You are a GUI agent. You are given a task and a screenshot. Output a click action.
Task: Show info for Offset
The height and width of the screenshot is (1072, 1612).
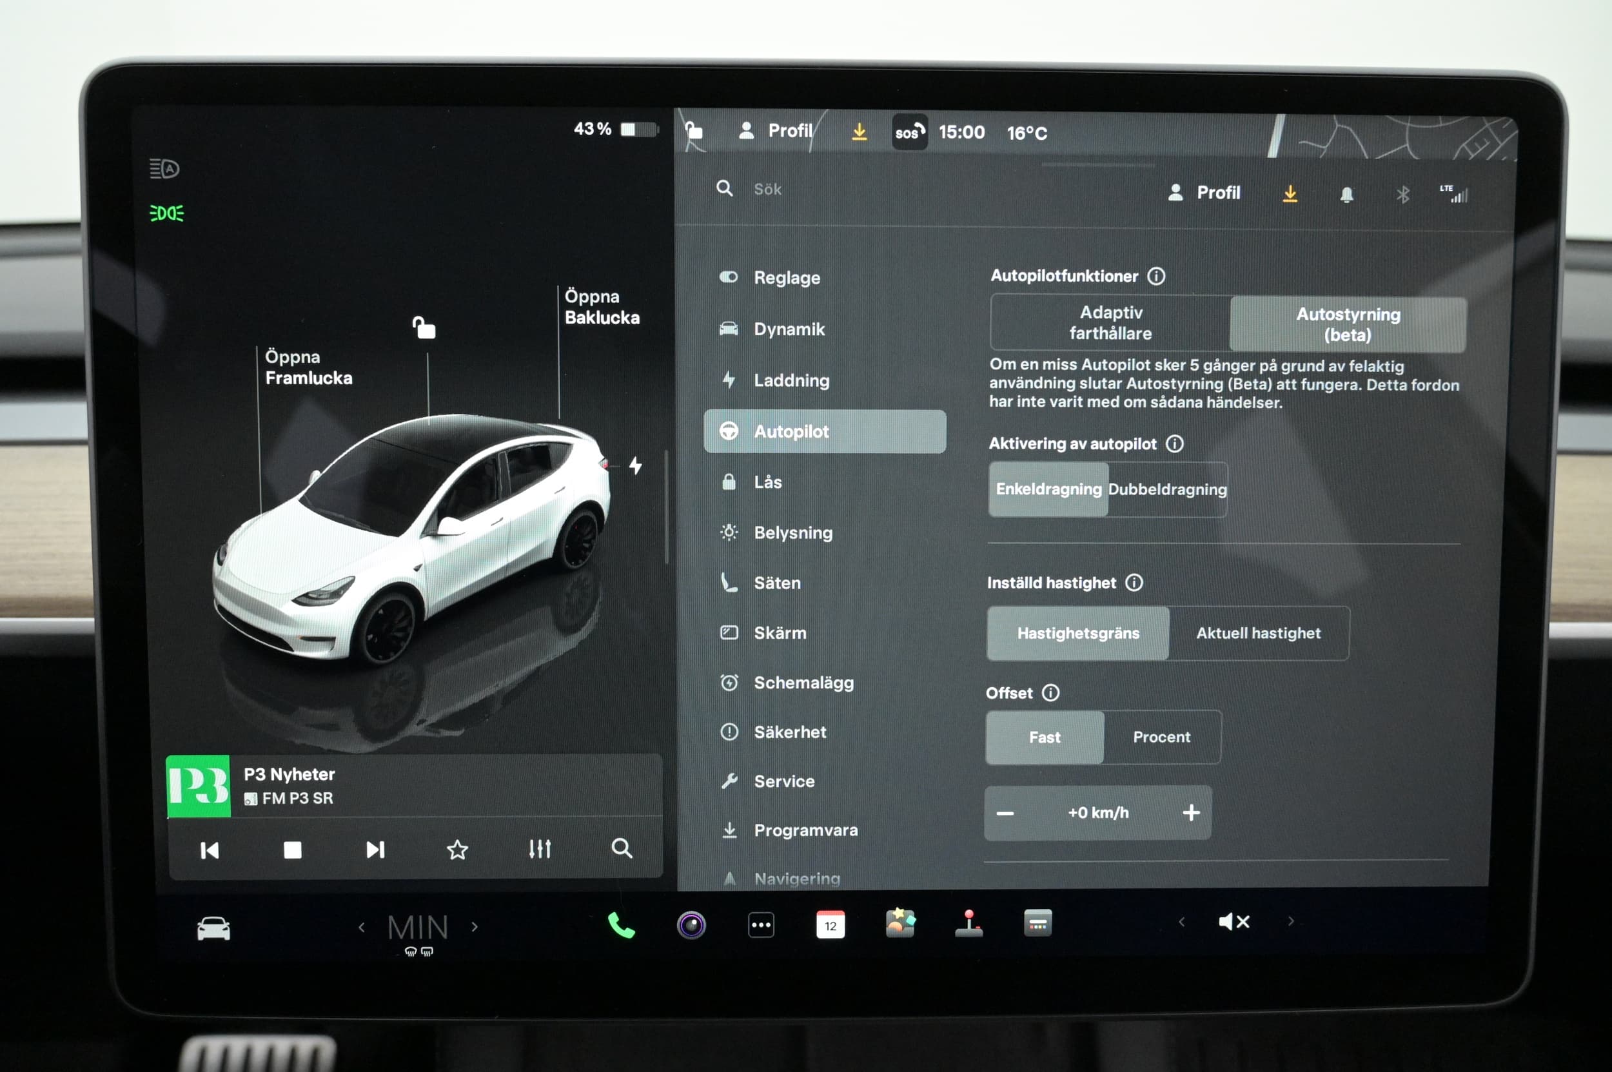point(1050,692)
